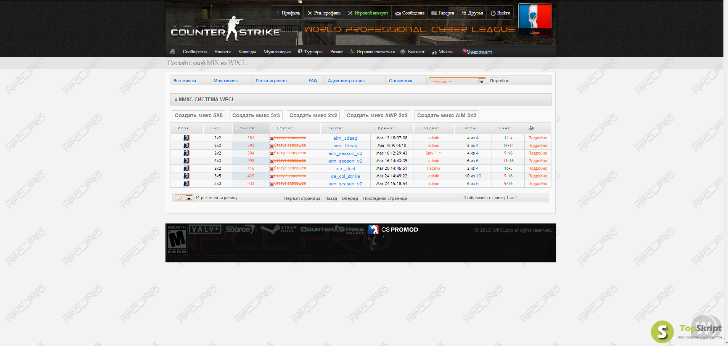The width and height of the screenshot is (728, 346).
Task: Open Игровая статистика menu item
Action: click(372, 52)
